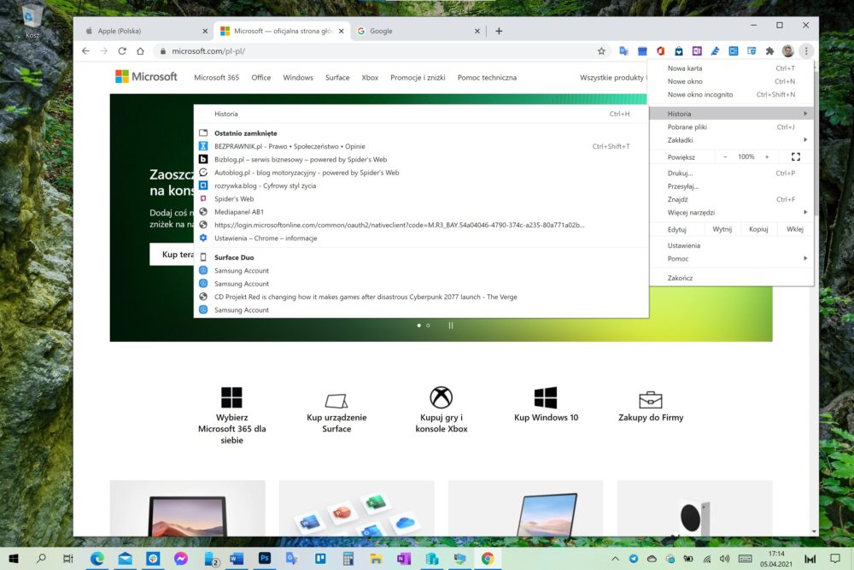Open the CD Projekt Red Verge article entry
The image size is (854, 570).
click(x=421, y=297)
